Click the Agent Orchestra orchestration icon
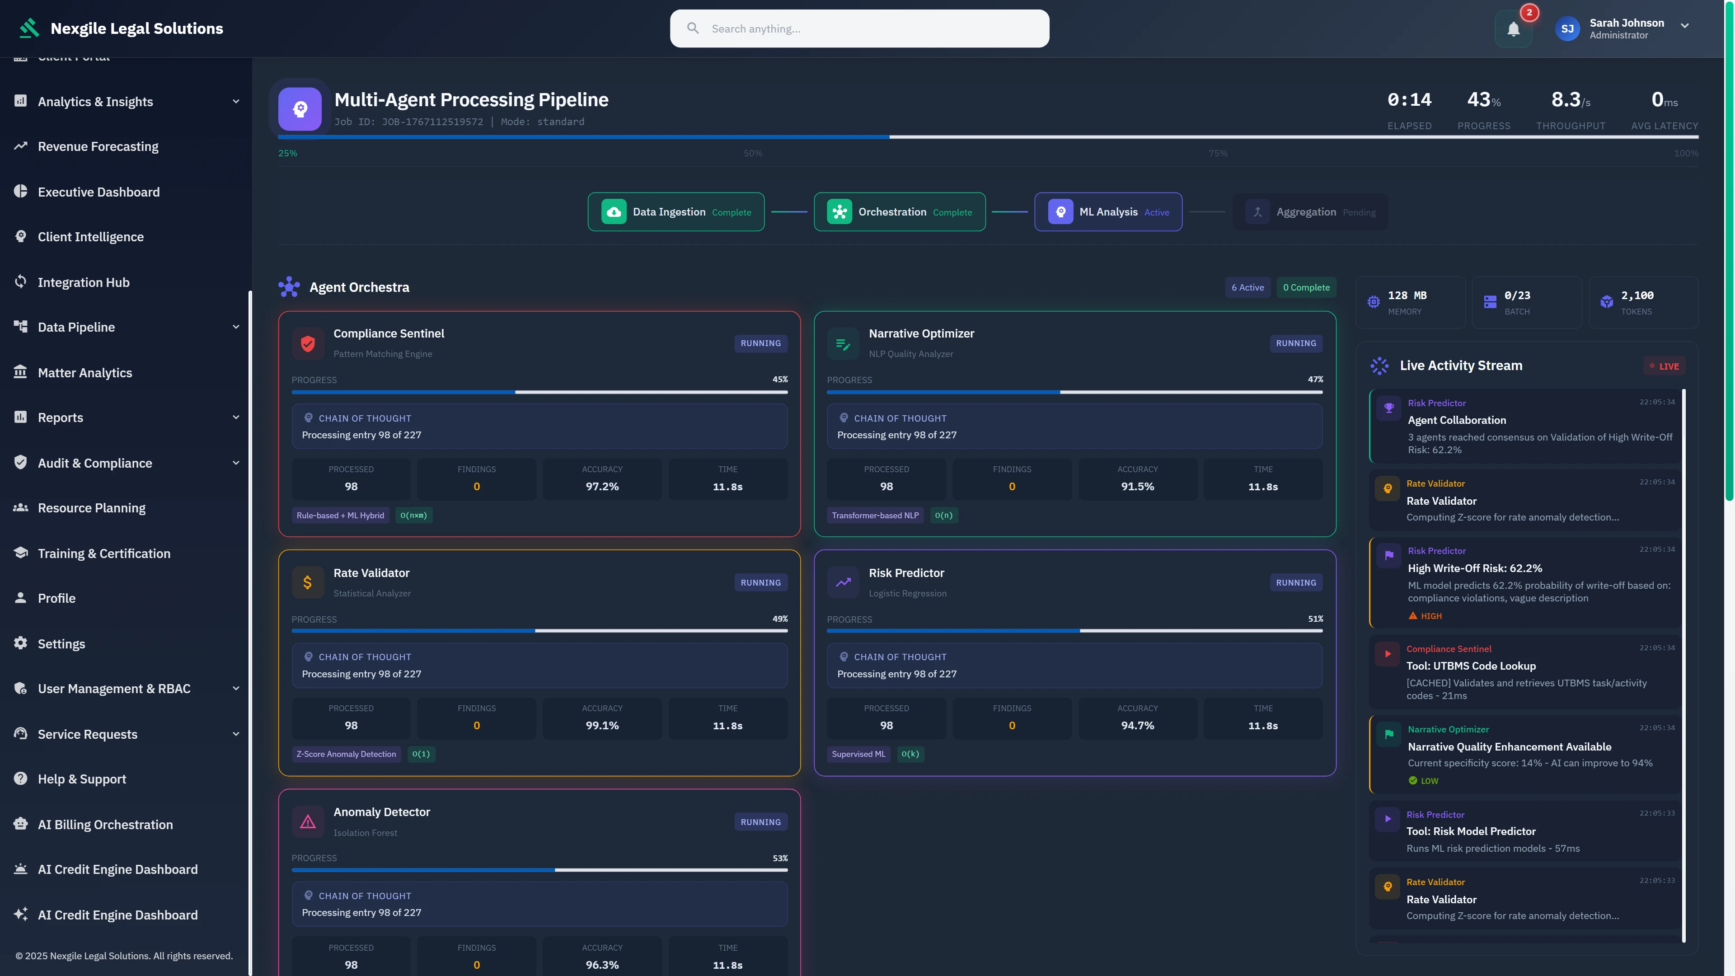This screenshot has width=1735, height=976. pos(288,286)
